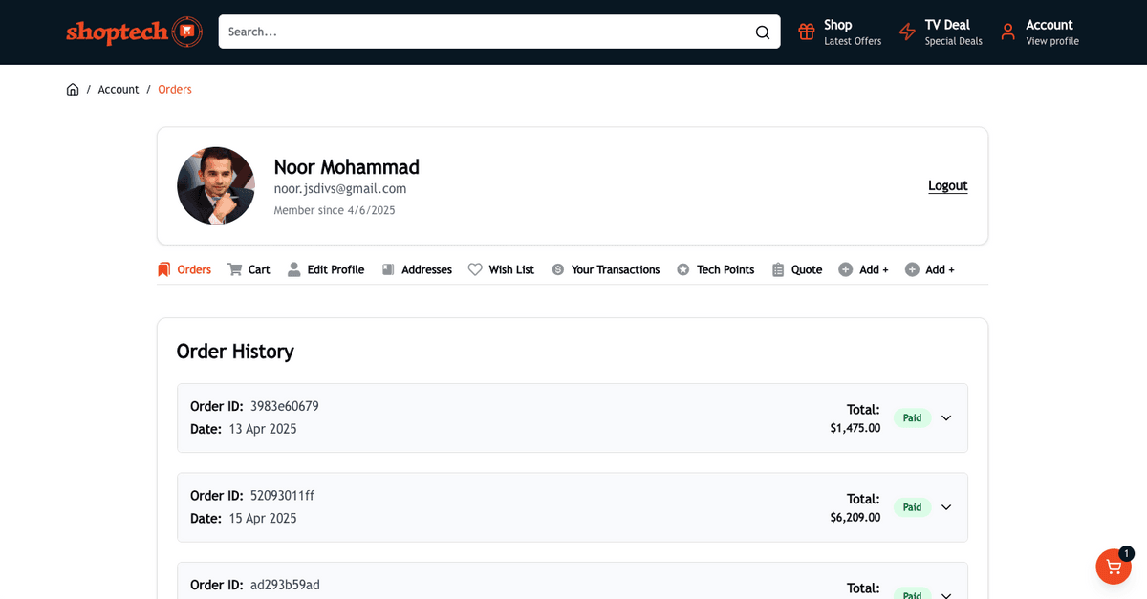Click Account in the breadcrumb
The width and height of the screenshot is (1147, 599).
click(119, 90)
